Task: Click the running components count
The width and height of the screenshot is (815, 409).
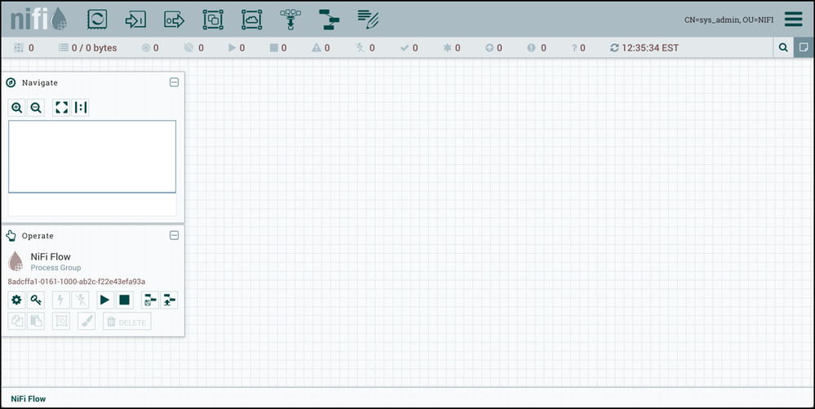Action: coord(237,48)
